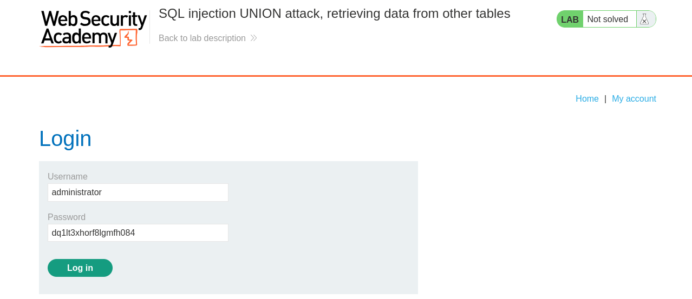Click the flask icon in the lab status

644,19
